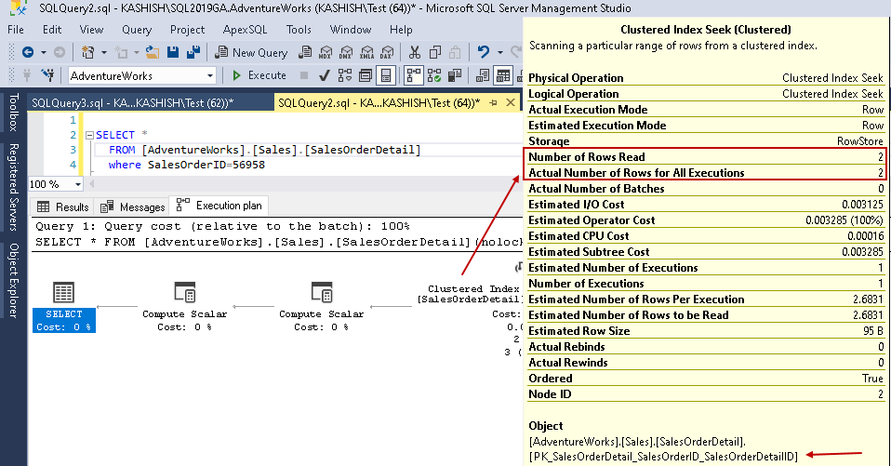Image resolution: width=891 pixels, height=466 pixels.
Task: Click the Number of Rows Read tooltip row
Action: (x=706, y=157)
